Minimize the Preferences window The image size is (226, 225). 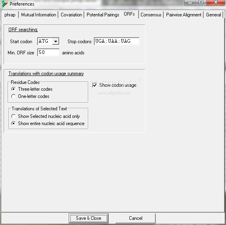(x=190, y=2)
